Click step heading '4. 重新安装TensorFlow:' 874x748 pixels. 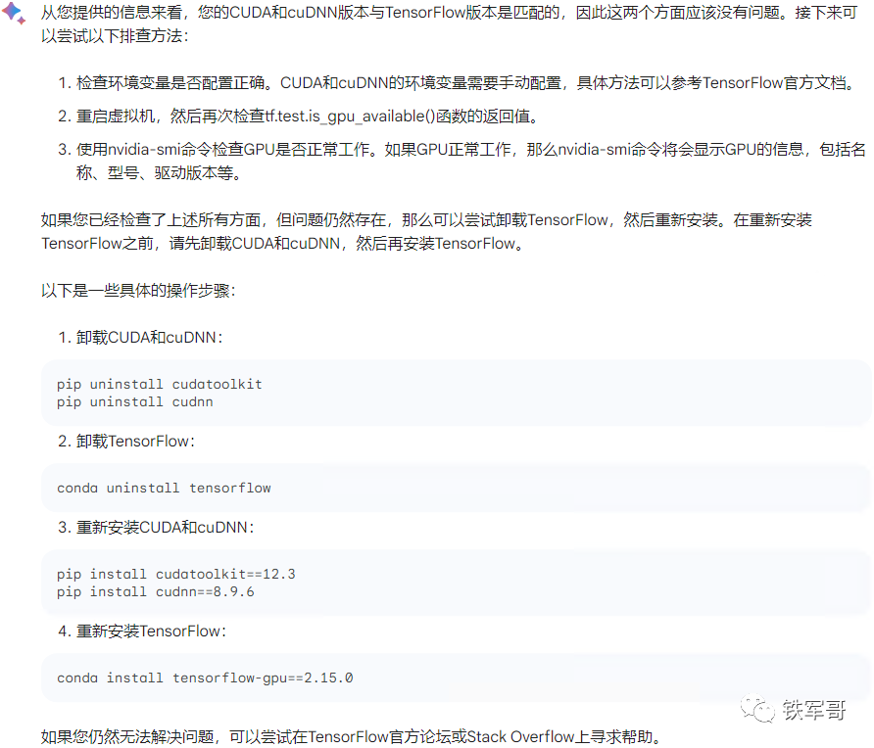142,631
